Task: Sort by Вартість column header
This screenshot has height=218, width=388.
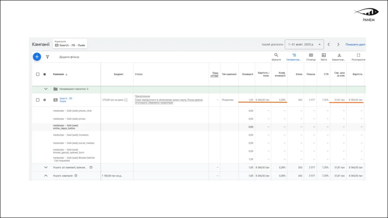Action: (x=357, y=74)
